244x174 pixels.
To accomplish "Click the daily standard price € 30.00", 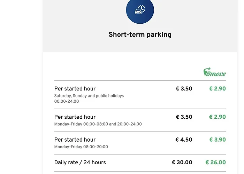I will coord(182,163).
